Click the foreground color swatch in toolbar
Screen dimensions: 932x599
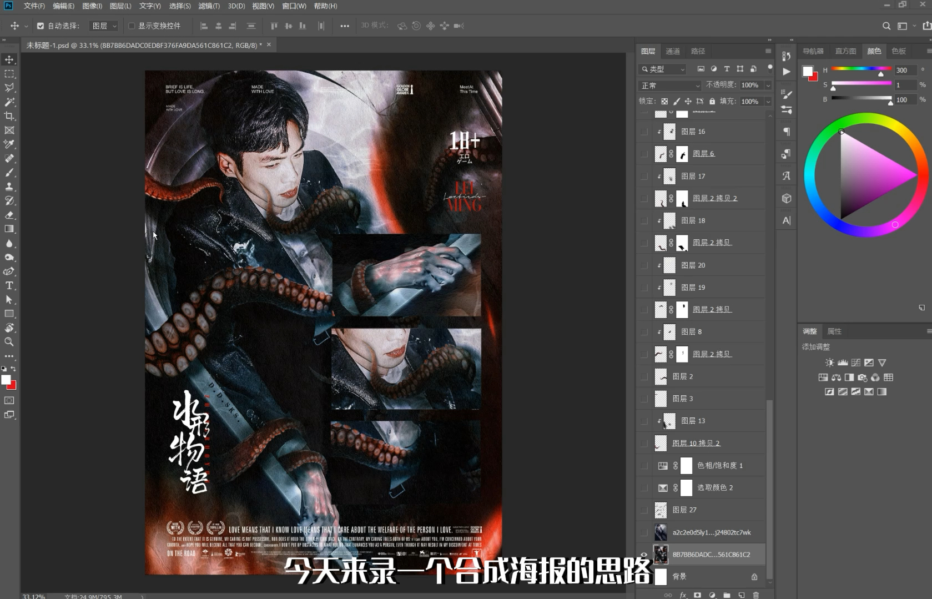click(6, 380)
